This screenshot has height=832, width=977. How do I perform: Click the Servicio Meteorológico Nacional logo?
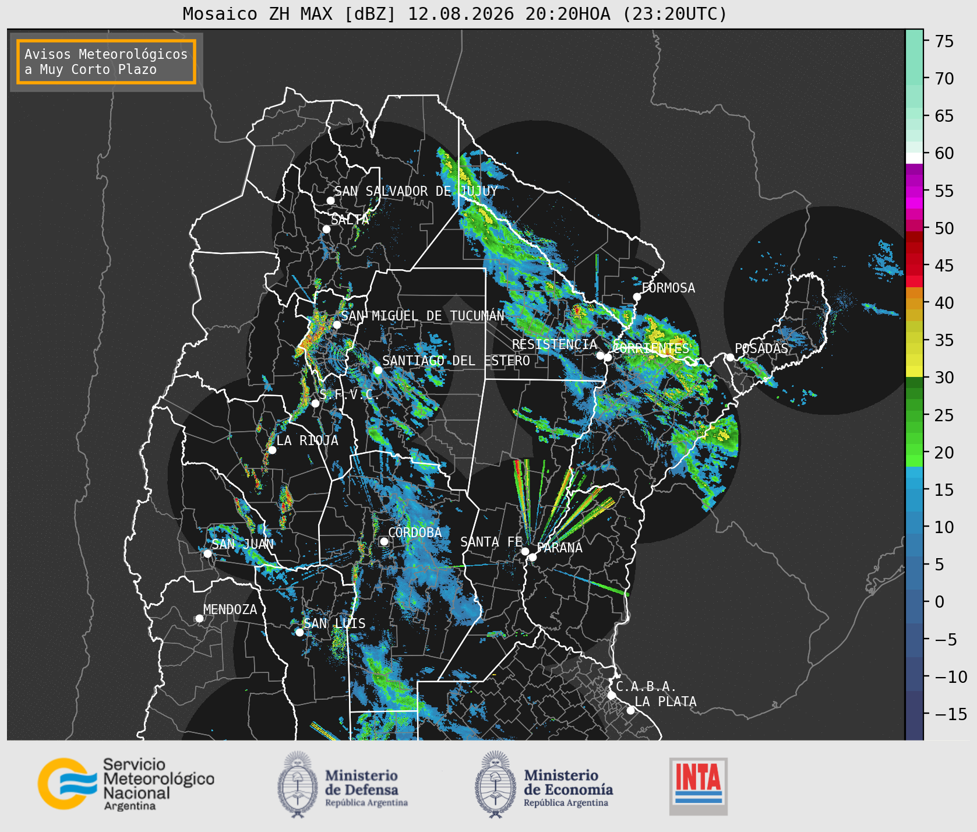pos(126,784)
